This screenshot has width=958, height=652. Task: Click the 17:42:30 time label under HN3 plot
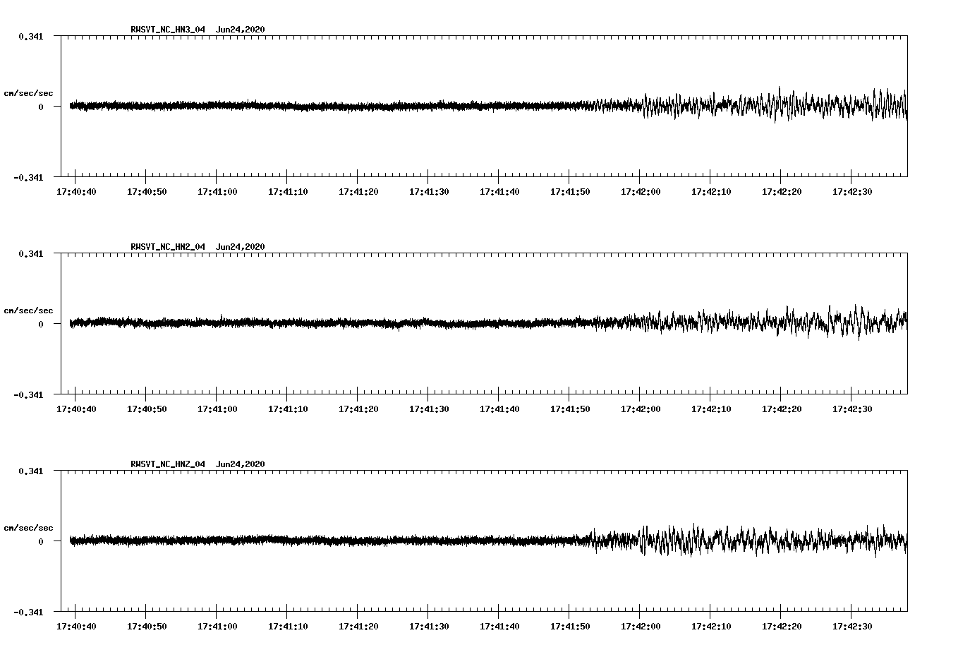click(x=852, y=192)
